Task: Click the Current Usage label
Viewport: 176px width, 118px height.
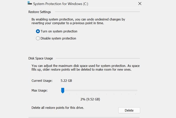Action: point(42,81)
